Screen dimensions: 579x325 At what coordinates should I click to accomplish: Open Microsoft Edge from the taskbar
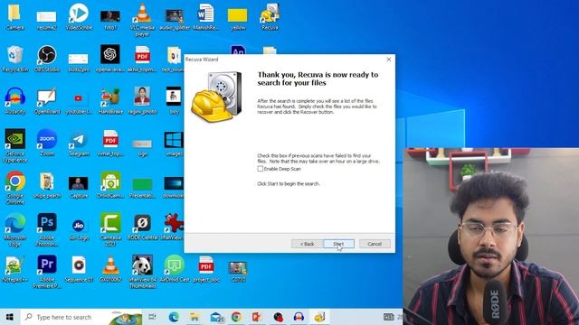pyautogui.click(x=174, y=317)
